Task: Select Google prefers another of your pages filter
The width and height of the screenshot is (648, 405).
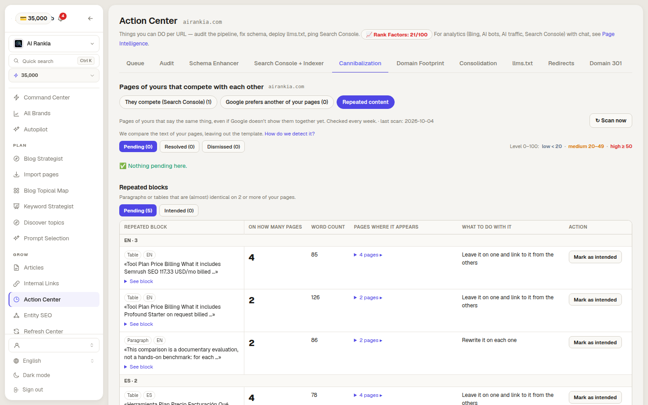Action: [x=277, y=102]
